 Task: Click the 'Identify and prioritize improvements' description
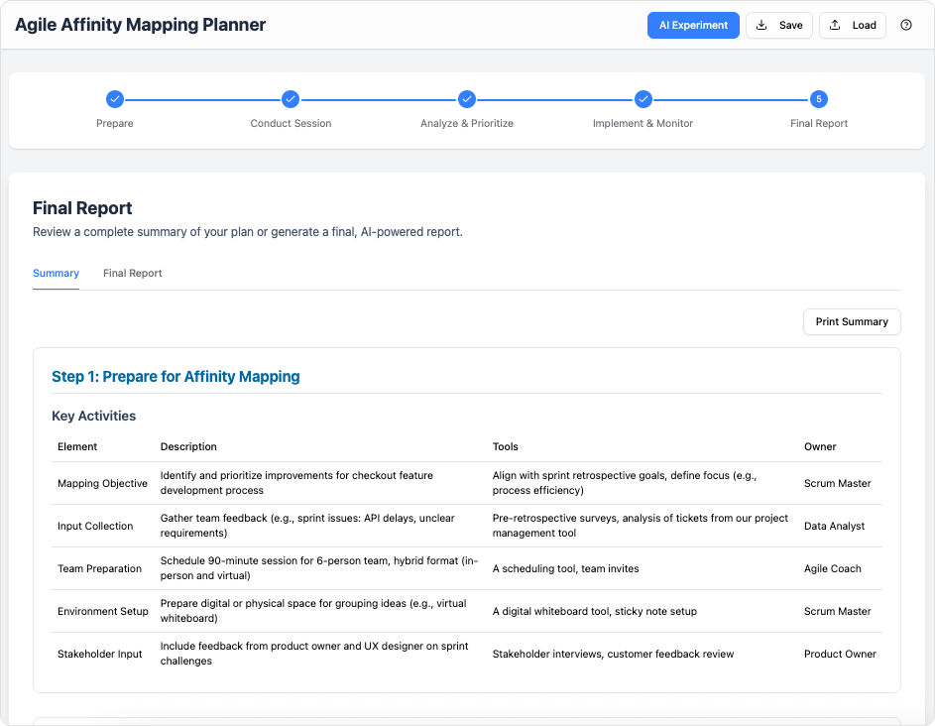point(296,483)
